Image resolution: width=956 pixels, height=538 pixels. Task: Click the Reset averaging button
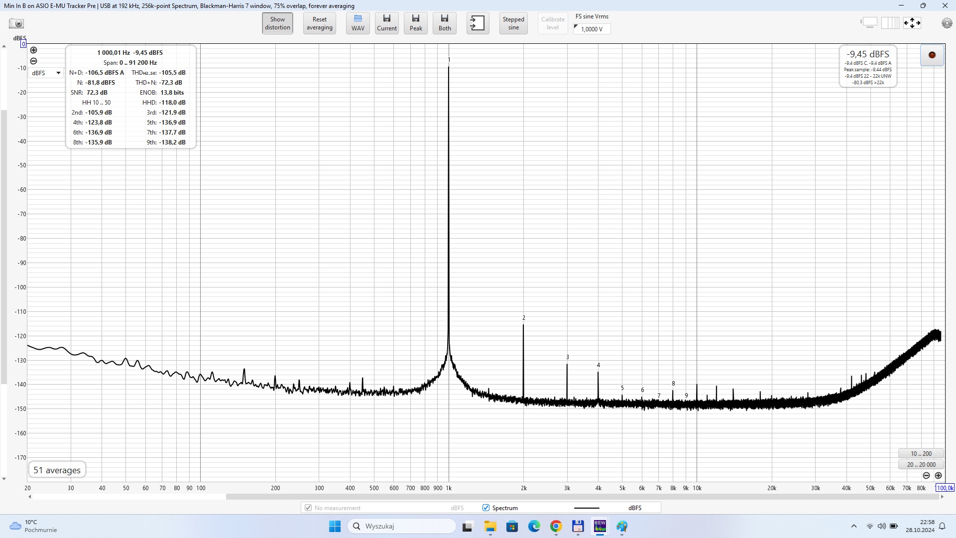(x=319, y=23)
